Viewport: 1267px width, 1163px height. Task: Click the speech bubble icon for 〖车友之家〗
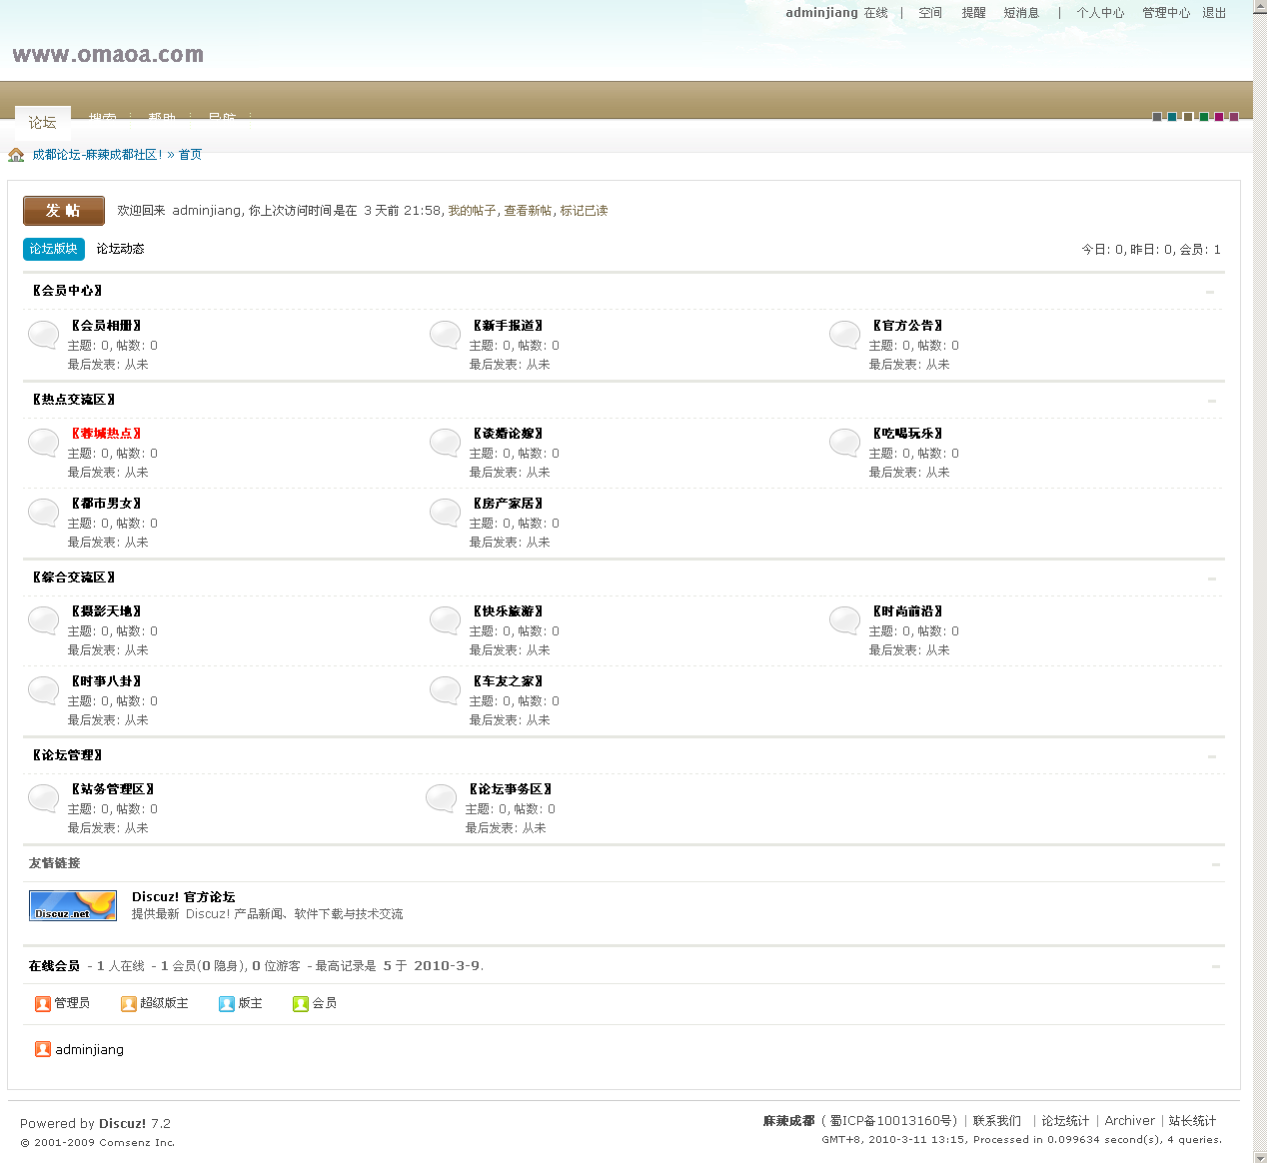pyautogui.click(x=445, y=690)
